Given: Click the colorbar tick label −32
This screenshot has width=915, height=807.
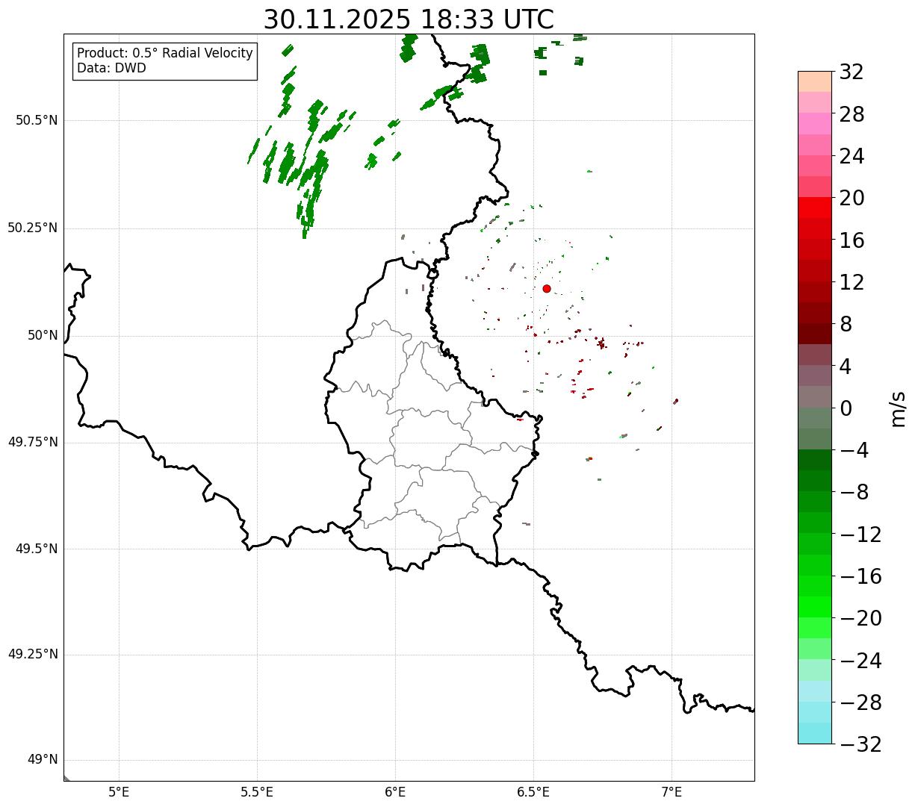Looking at the screenshot, I should pyautogui.click(x=860, y=744).
